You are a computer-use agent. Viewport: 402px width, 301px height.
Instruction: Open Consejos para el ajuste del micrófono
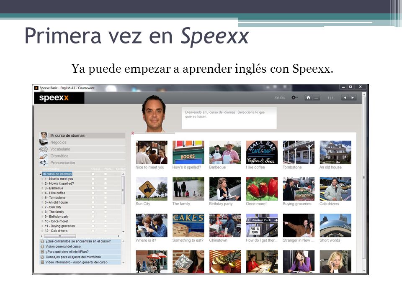(73, 257)
